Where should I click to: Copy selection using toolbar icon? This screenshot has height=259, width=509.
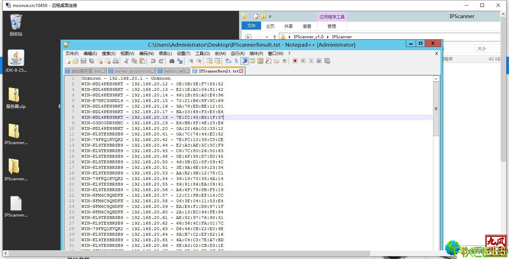pyautogui.click(x=134, y=61)
